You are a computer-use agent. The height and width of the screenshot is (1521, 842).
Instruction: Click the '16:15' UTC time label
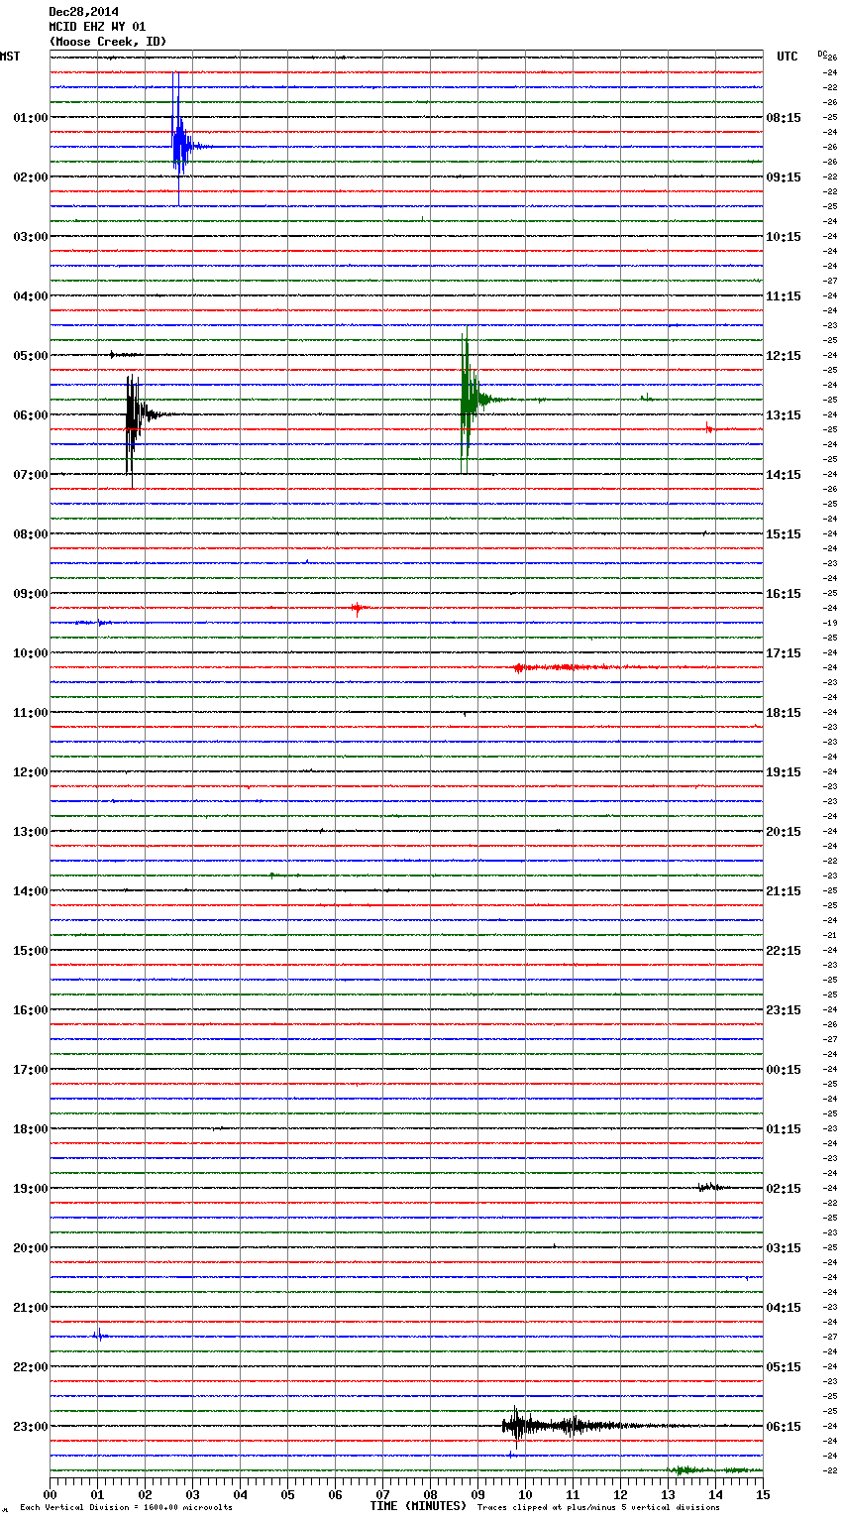pyautogui.click(x=784, y=593)
